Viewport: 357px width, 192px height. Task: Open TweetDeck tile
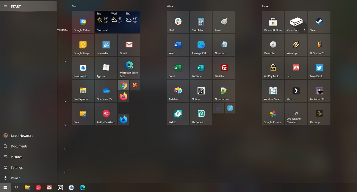pos(319,68)
